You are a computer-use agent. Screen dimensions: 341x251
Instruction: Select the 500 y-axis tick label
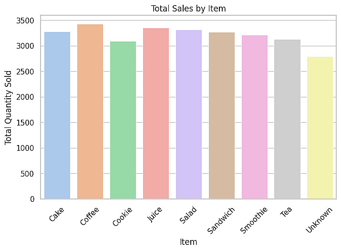[x=27, y=174]
